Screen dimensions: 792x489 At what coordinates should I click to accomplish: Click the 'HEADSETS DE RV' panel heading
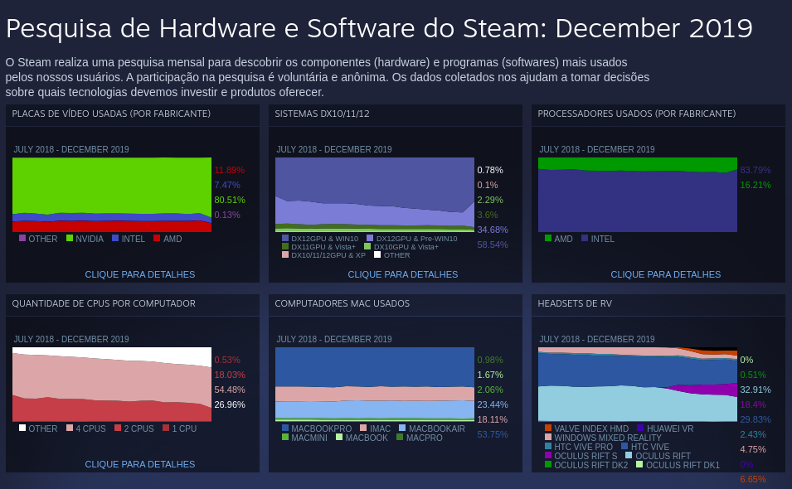coord(574,303)
